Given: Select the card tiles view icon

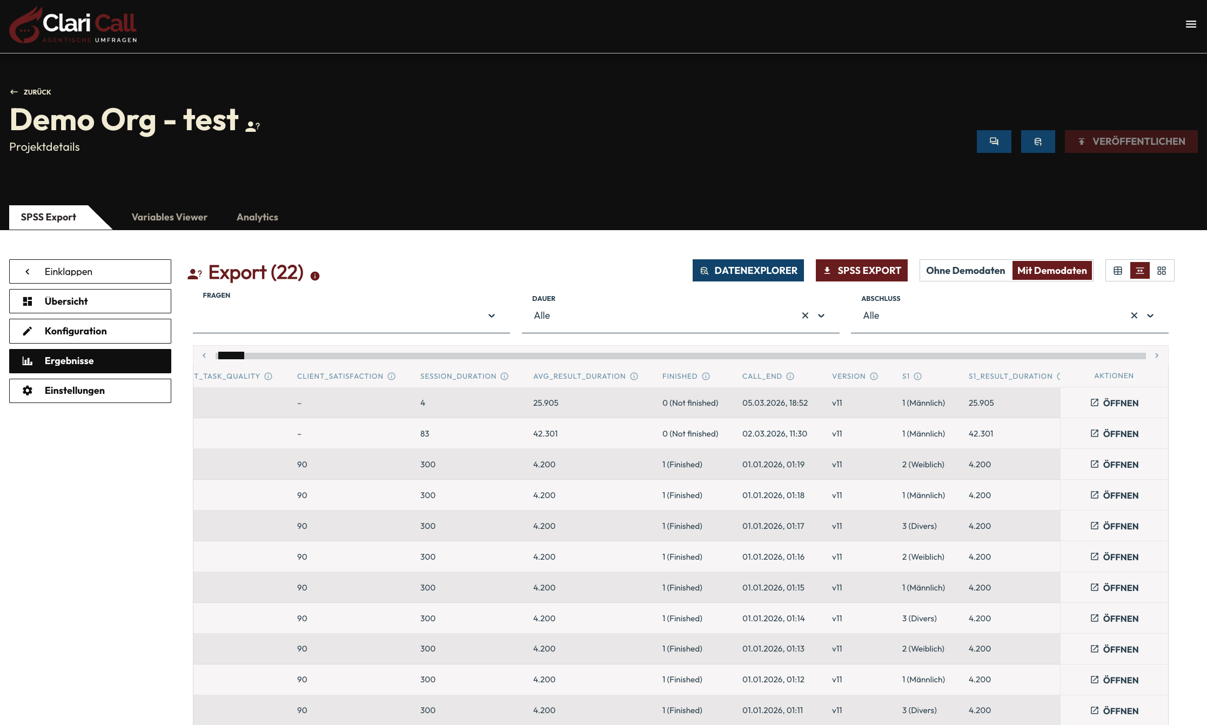Looking at the screenshot, I should (1162, 271).
